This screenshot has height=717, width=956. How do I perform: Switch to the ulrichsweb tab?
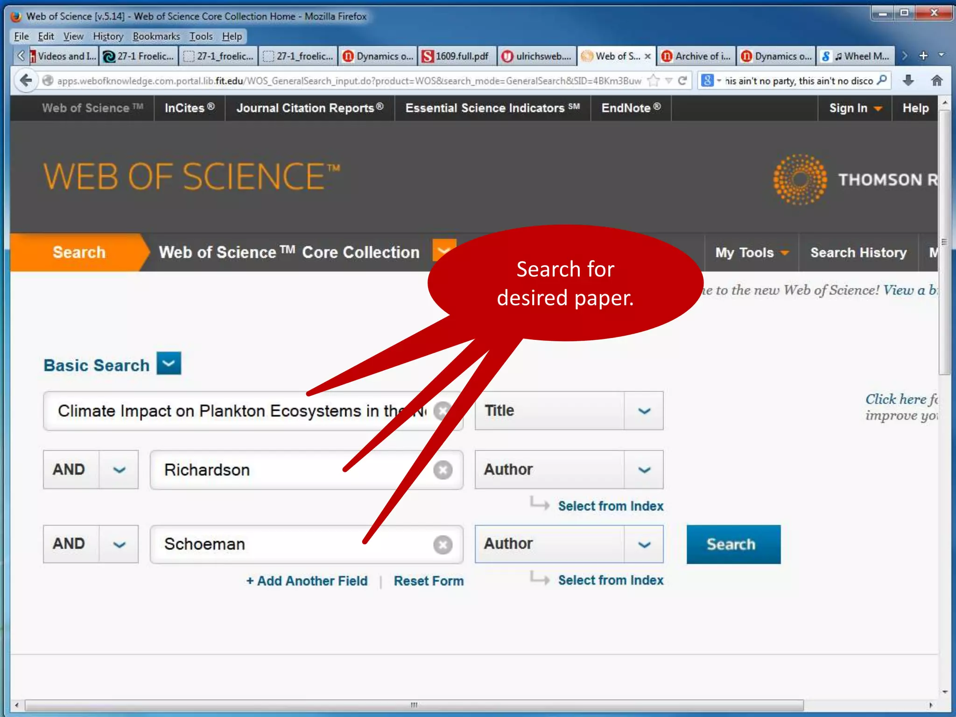coord(537,56)
